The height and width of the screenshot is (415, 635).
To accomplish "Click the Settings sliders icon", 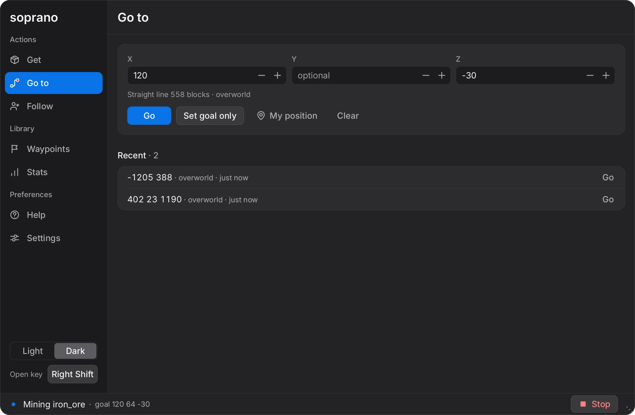I will 15,238.
